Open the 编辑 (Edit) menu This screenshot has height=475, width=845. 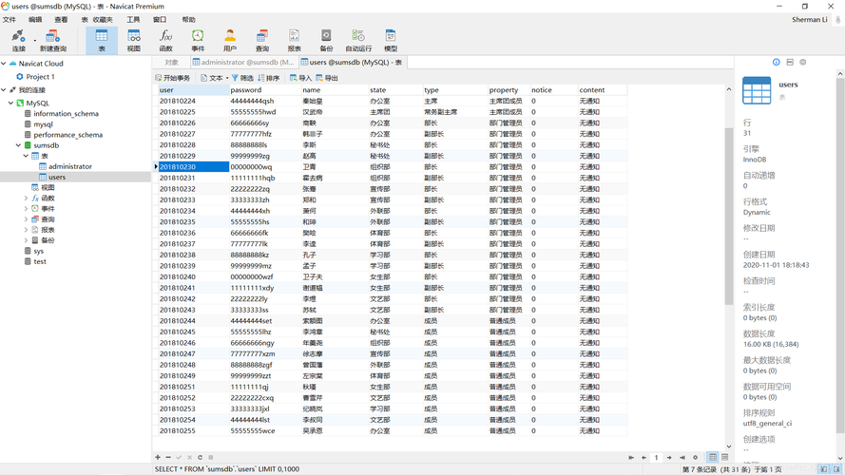click(x=35, y=20)
